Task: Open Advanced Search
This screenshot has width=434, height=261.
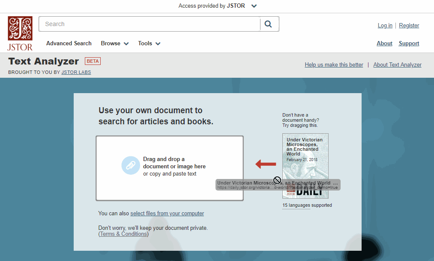Action: (x=69, y=43)
